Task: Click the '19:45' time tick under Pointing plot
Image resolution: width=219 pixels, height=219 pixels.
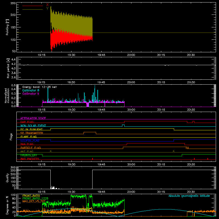Action: pyautogui.click(x=101, y=55)
